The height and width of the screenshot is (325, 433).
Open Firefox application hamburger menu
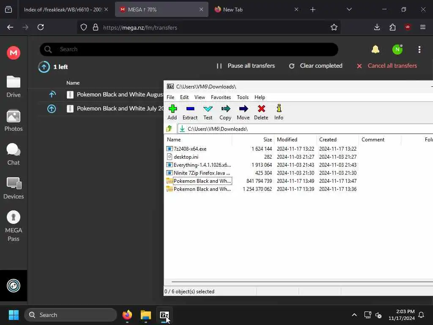click(x=423, y=27)
